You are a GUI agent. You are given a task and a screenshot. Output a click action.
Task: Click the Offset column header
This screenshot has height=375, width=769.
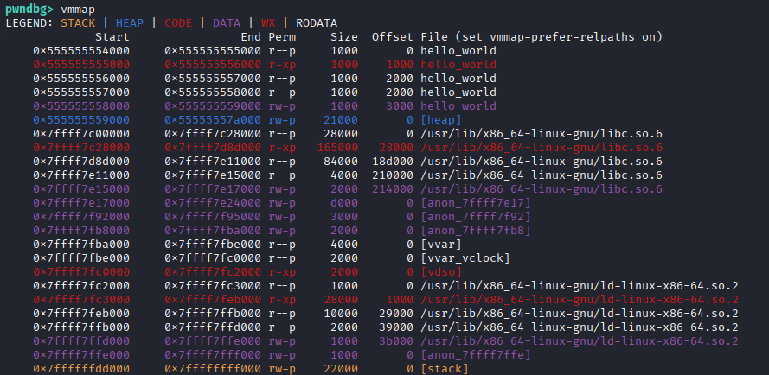click(393, 37)
